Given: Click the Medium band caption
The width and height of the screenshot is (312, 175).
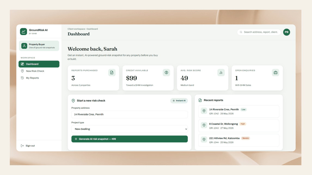Looking at the screenshot, I should [x=187, y=85].
